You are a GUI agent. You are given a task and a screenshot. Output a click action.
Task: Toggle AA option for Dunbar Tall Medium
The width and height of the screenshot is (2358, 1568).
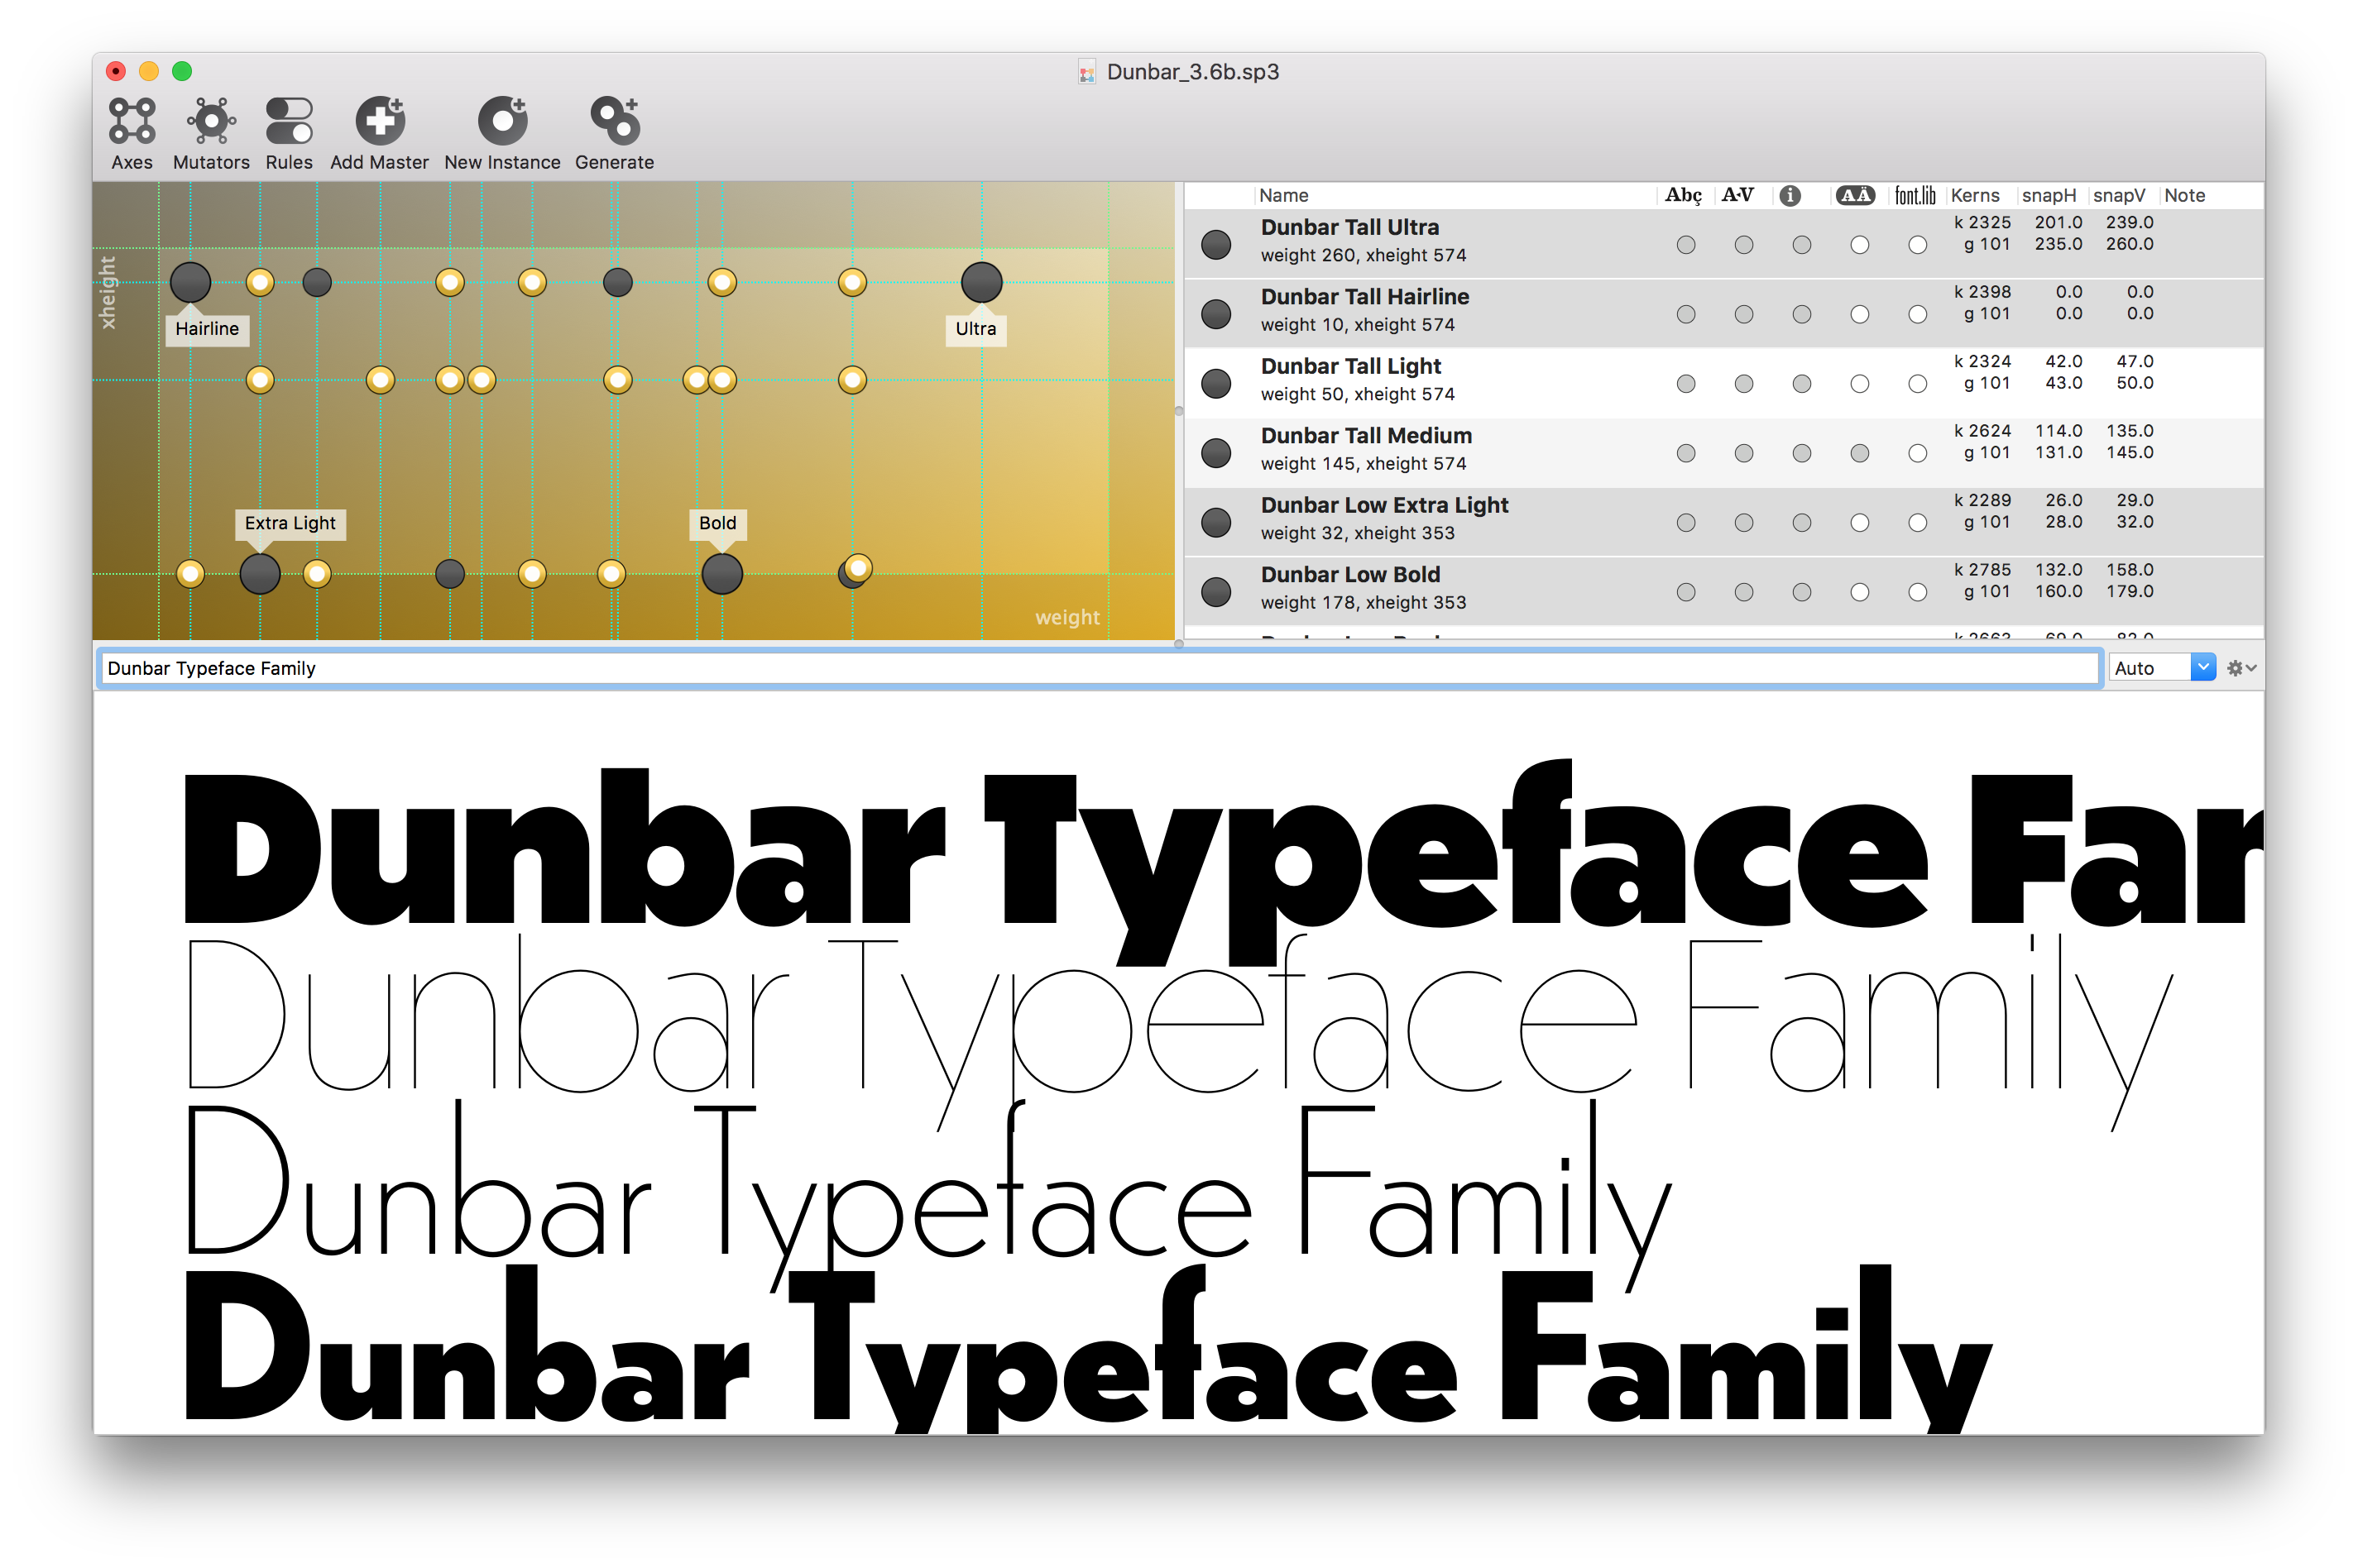1860,453
